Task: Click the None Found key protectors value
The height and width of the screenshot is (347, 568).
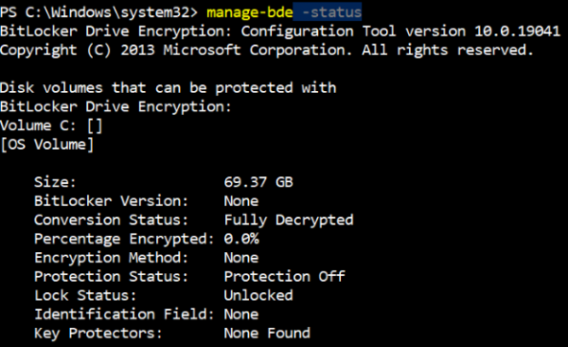Action: (x=267, y=333)
